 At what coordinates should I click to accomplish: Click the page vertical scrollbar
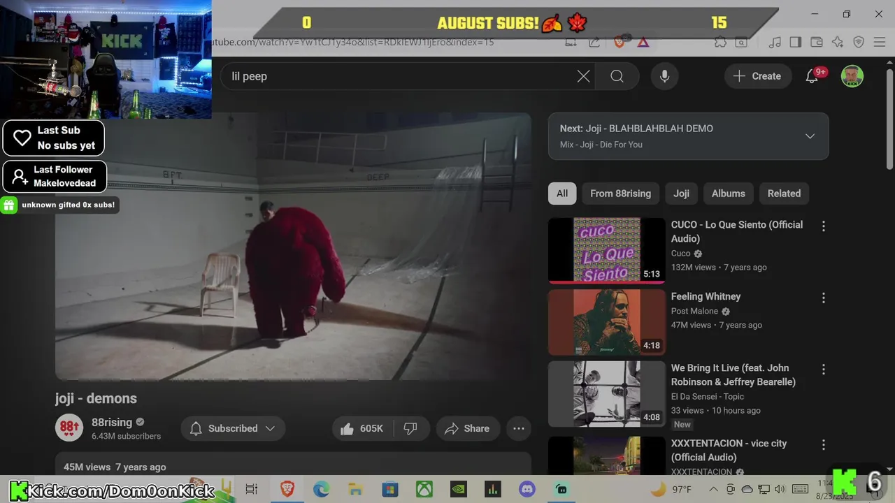click(x=889, y=119)
